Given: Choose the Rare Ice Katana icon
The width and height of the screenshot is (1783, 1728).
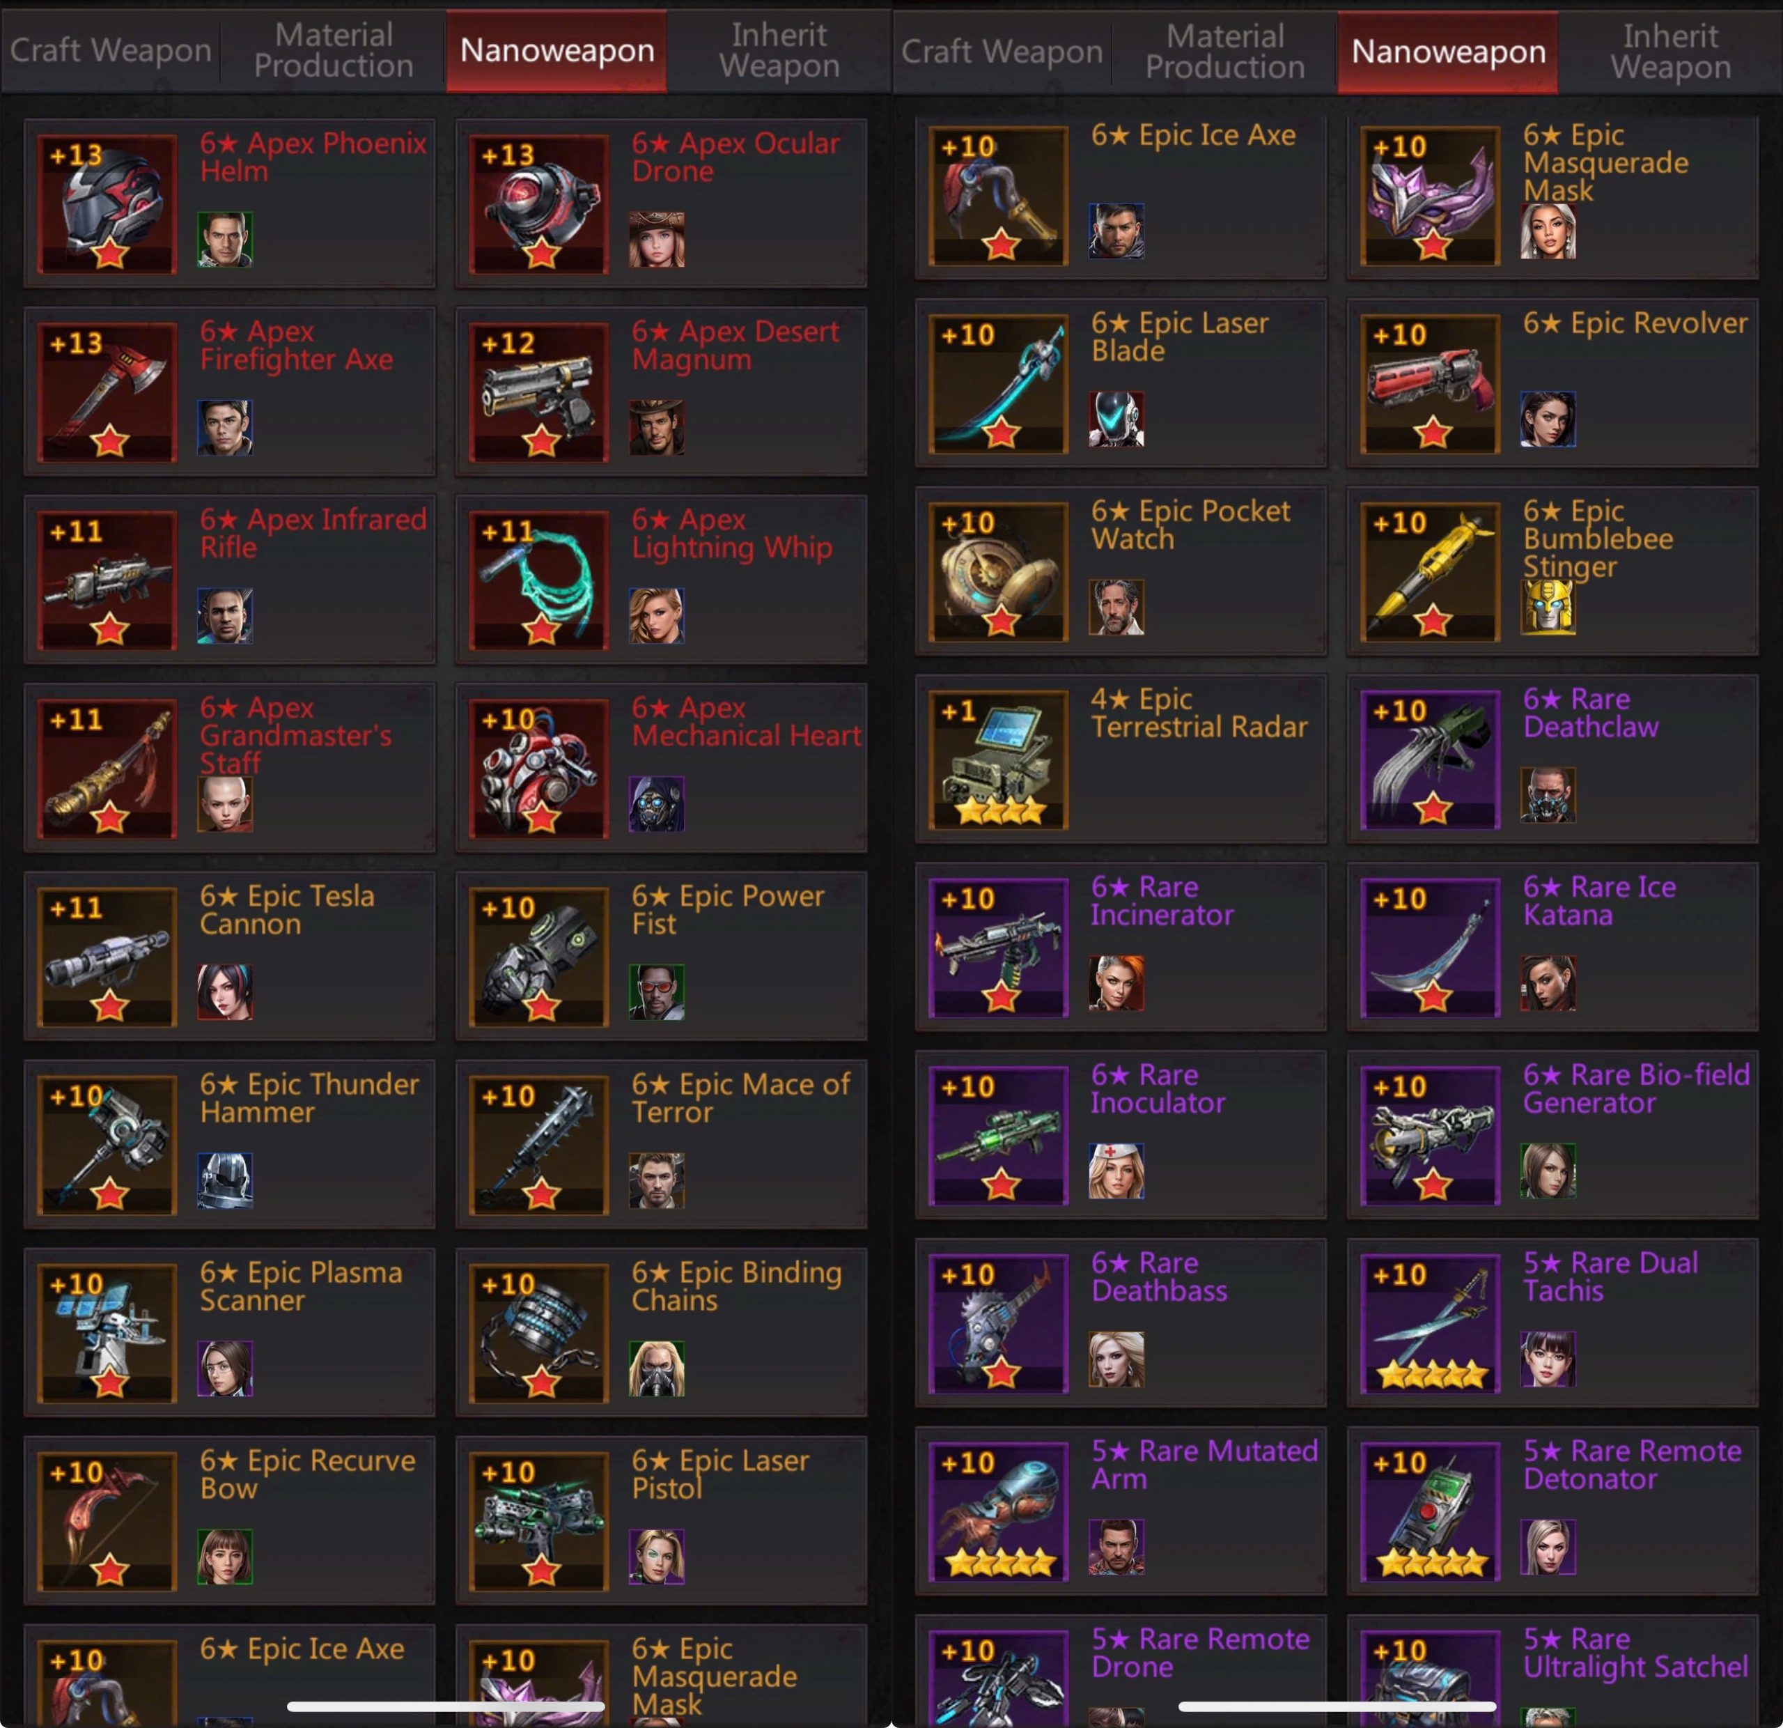Looking at the screenshot, I should click(x=1430, y=947).
